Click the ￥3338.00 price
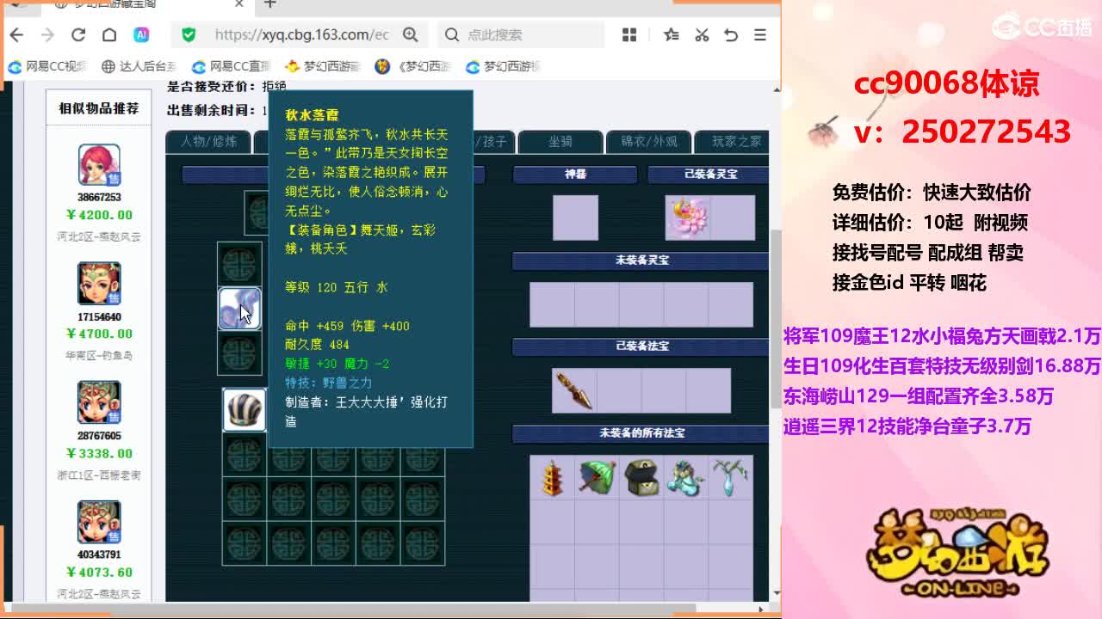The height and width of the screenshot is (619, 1102). point(99,453)
